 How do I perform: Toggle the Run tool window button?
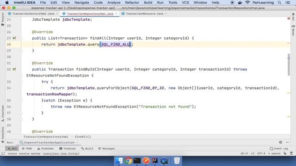click(x=12, y=148)
